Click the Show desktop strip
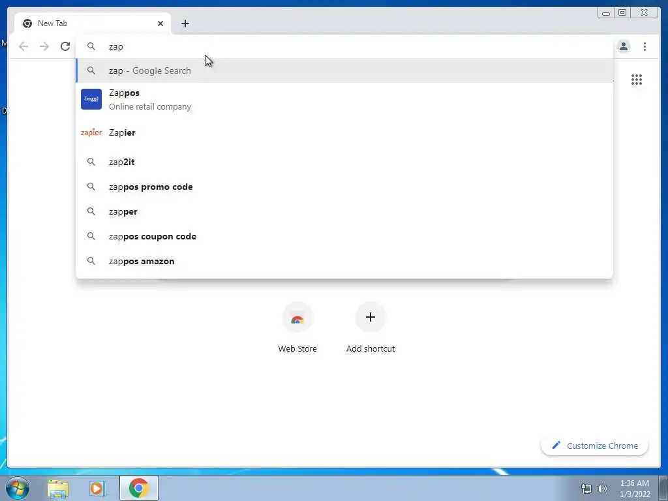This screenshot has width=668, height=501. tap(663, 488)
